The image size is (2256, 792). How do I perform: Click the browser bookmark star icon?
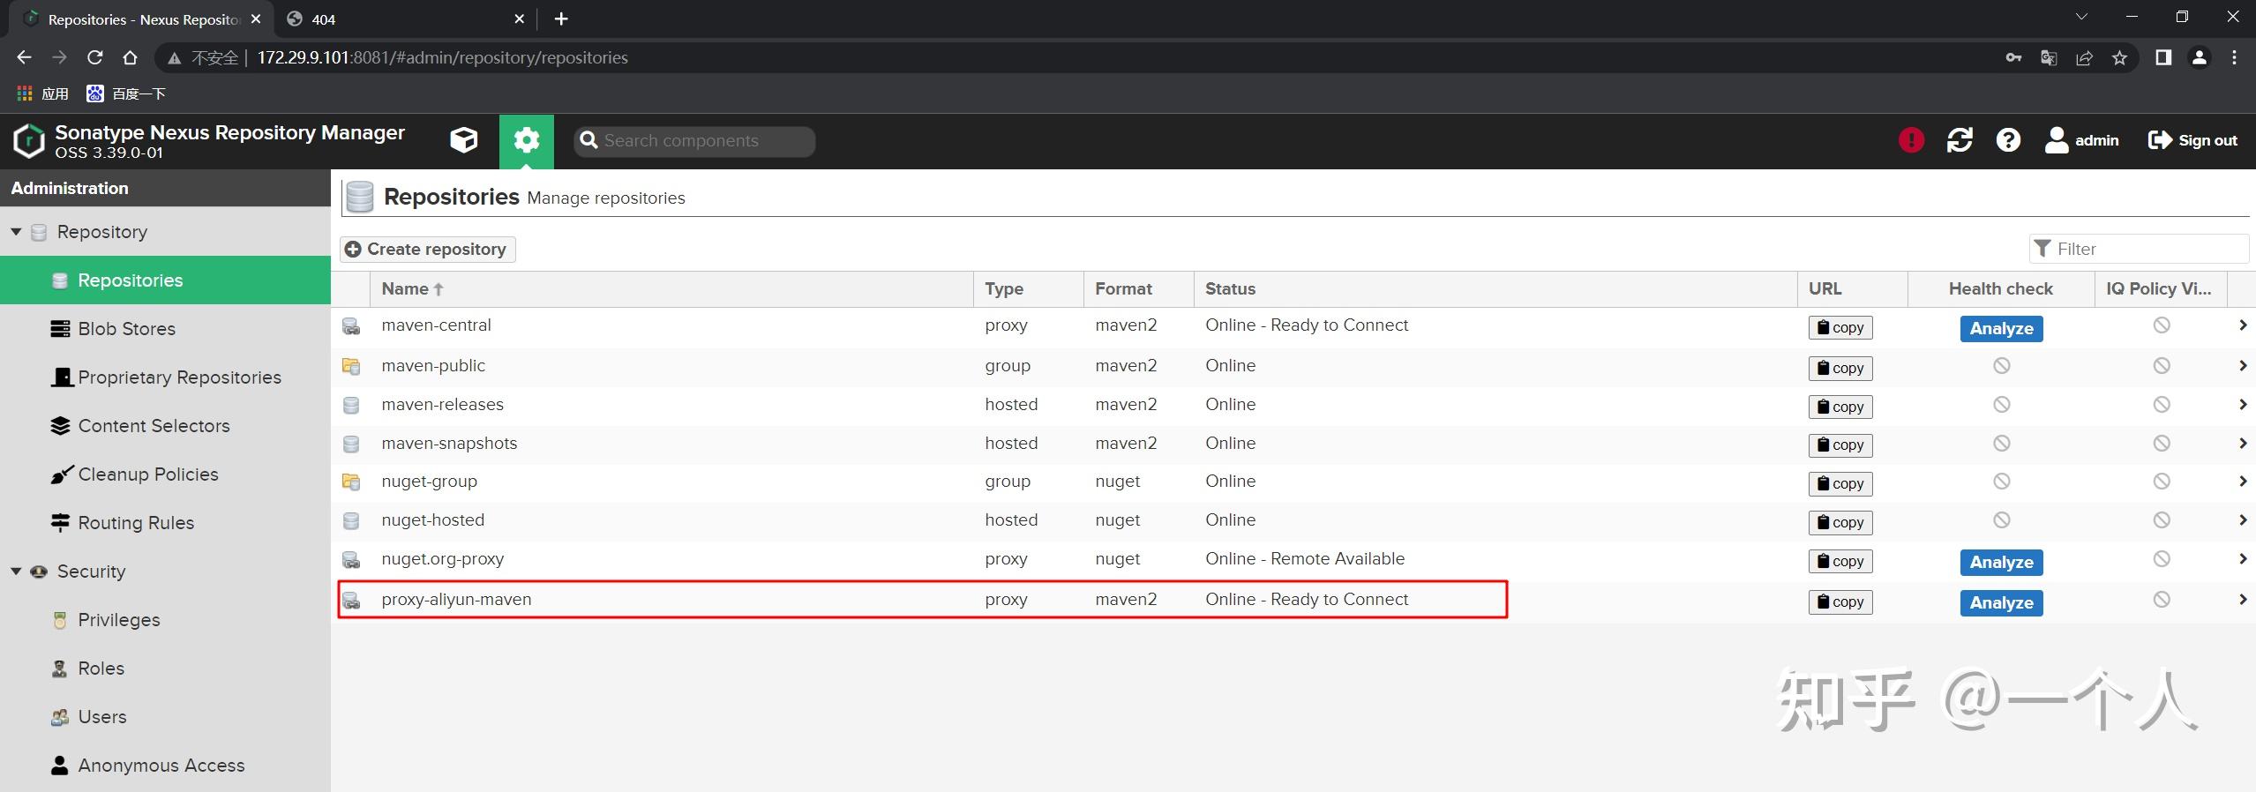2119,58
